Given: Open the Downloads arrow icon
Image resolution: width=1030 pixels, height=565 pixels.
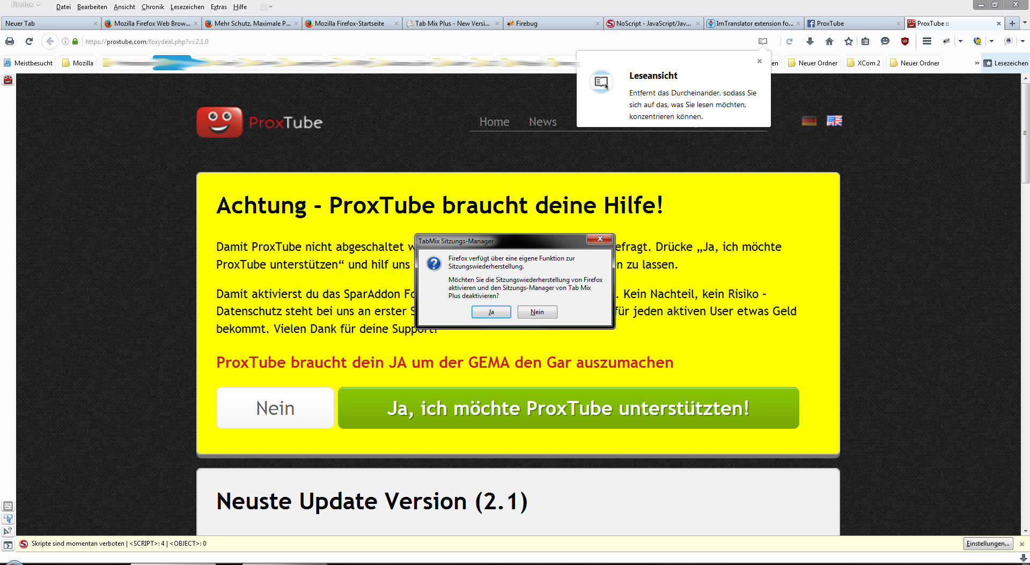Looking at the screenshot, I should [x=810, y=41].
